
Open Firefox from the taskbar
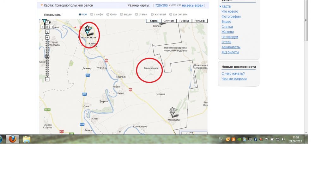point(12,139)
